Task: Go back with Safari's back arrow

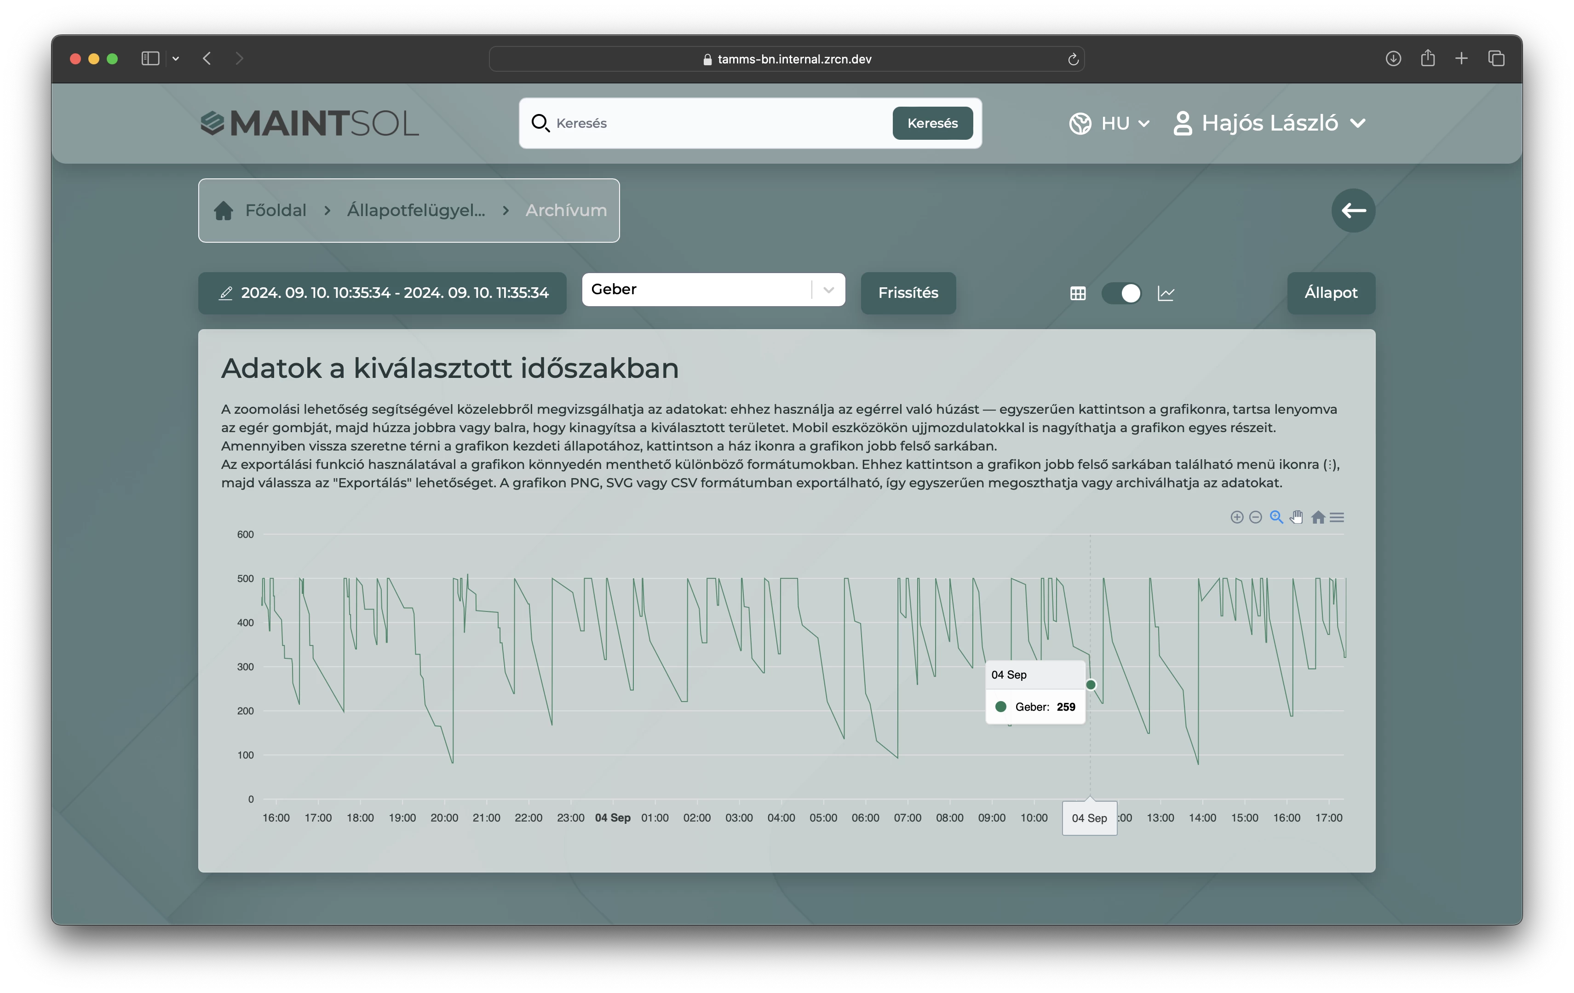Action: tap(207, 59)
